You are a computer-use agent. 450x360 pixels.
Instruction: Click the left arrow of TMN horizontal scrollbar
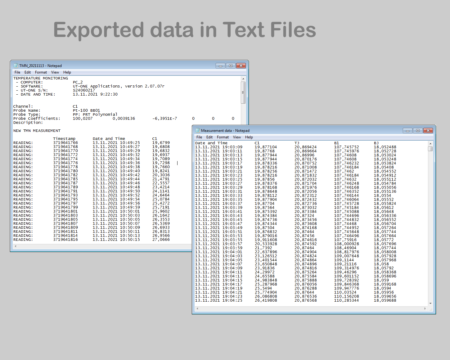[16, 246]
